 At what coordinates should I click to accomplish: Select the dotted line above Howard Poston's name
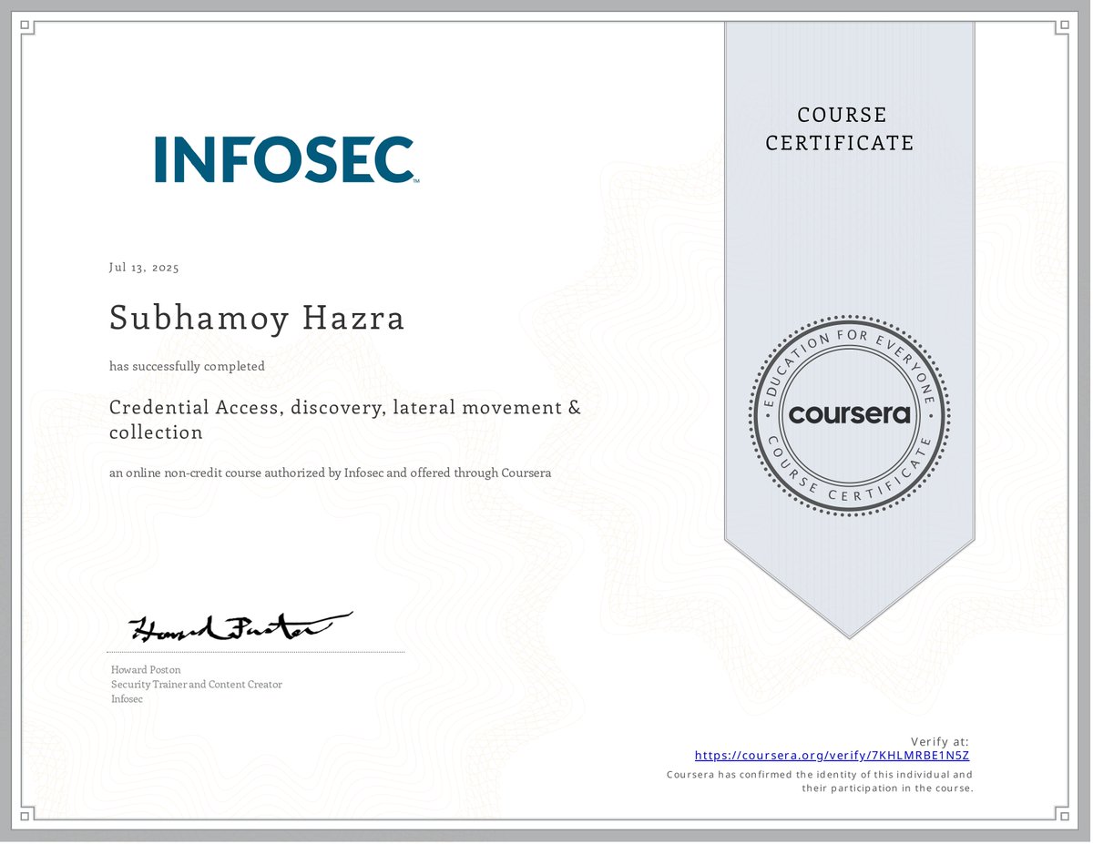pos(255,652)
